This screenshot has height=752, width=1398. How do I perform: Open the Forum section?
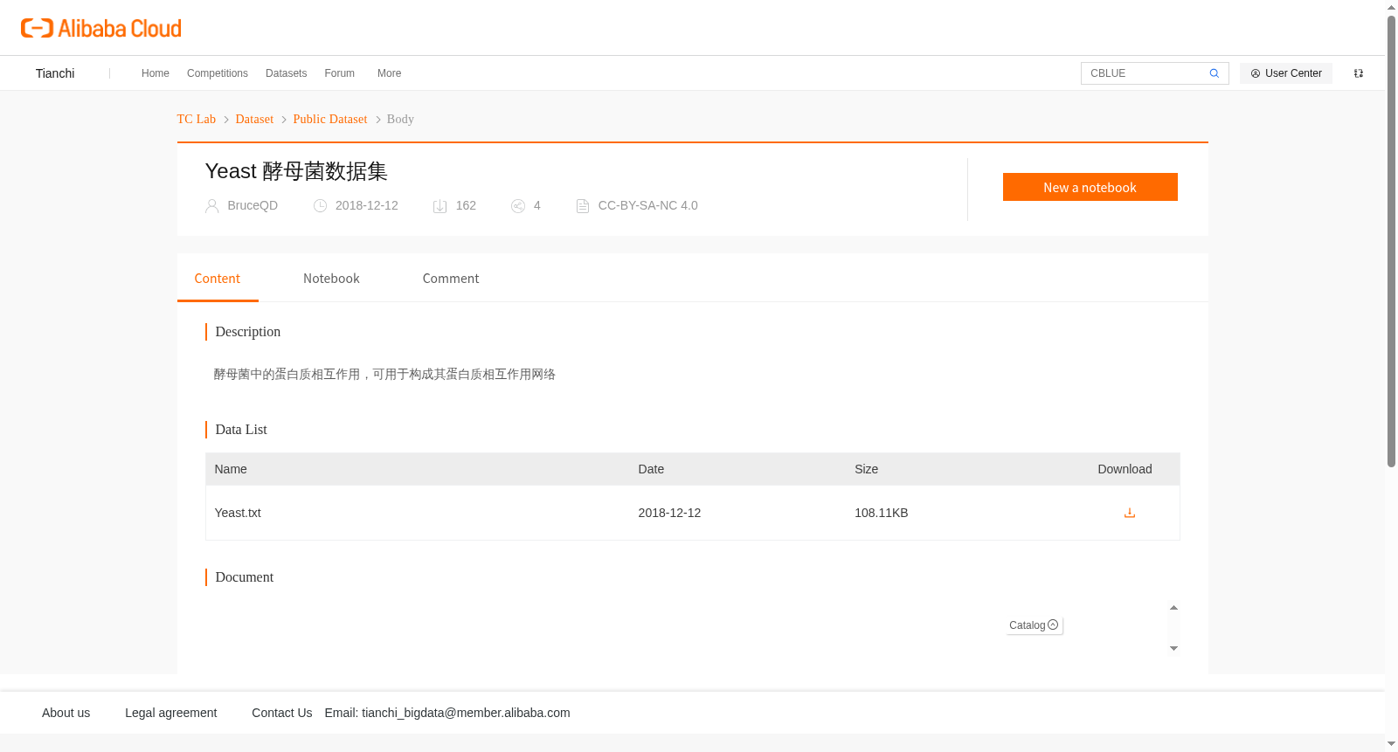340,73
